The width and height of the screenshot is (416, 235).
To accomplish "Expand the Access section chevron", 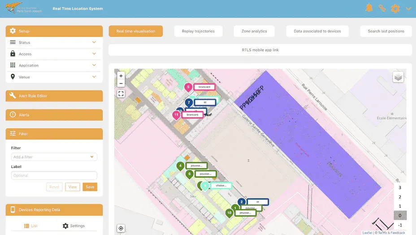I will 94,54.
